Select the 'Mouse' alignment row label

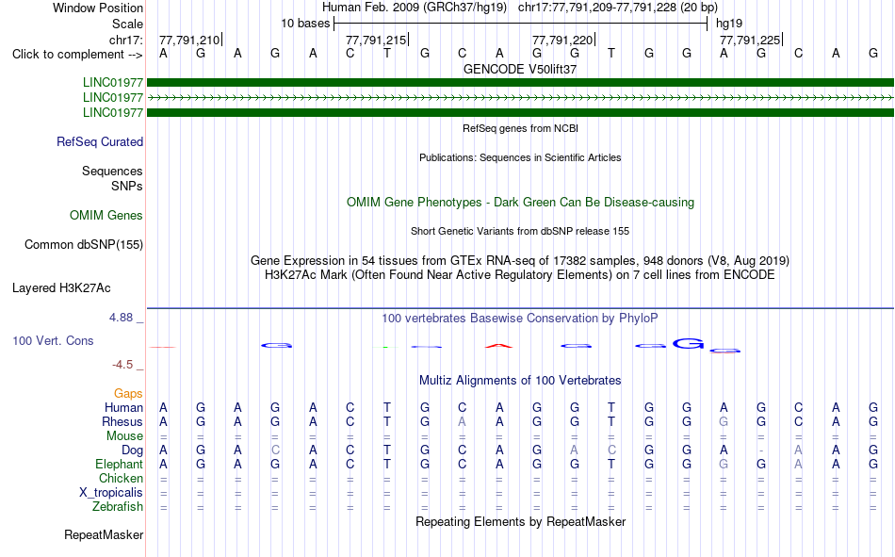[x=124, y=435]
